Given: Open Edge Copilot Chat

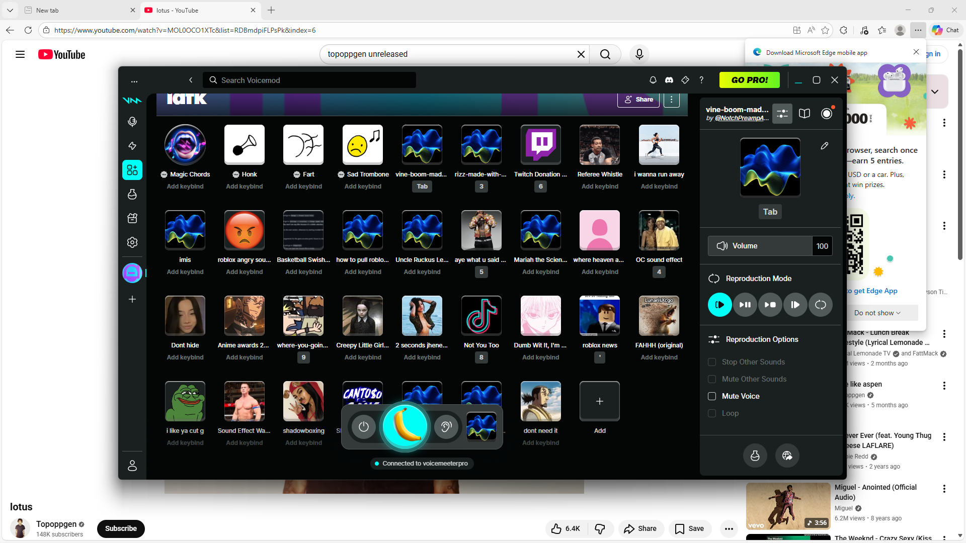Looking at the screenshot, I should pos(945,30).
